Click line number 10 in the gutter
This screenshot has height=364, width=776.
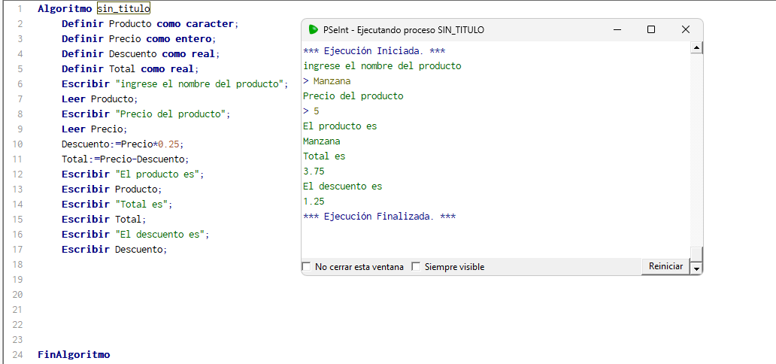[17, 144]
